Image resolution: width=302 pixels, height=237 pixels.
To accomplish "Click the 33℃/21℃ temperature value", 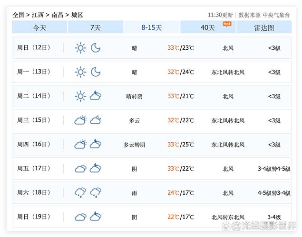I will (x=181, y=96).
